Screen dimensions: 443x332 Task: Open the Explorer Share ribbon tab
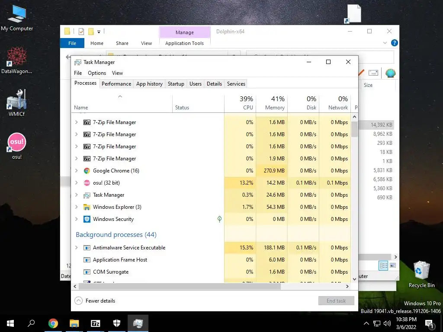click(122, 43)
